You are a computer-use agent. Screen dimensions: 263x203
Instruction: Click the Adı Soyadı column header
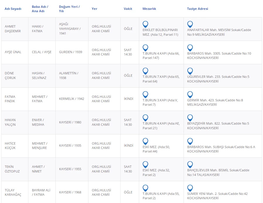13,9
